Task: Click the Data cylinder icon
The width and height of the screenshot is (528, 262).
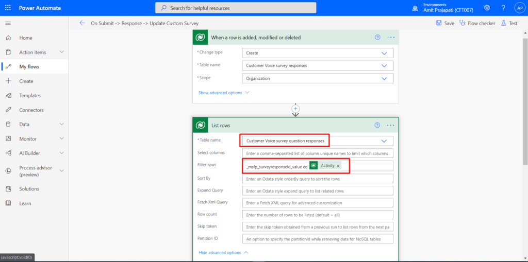Action: point(8,124)
